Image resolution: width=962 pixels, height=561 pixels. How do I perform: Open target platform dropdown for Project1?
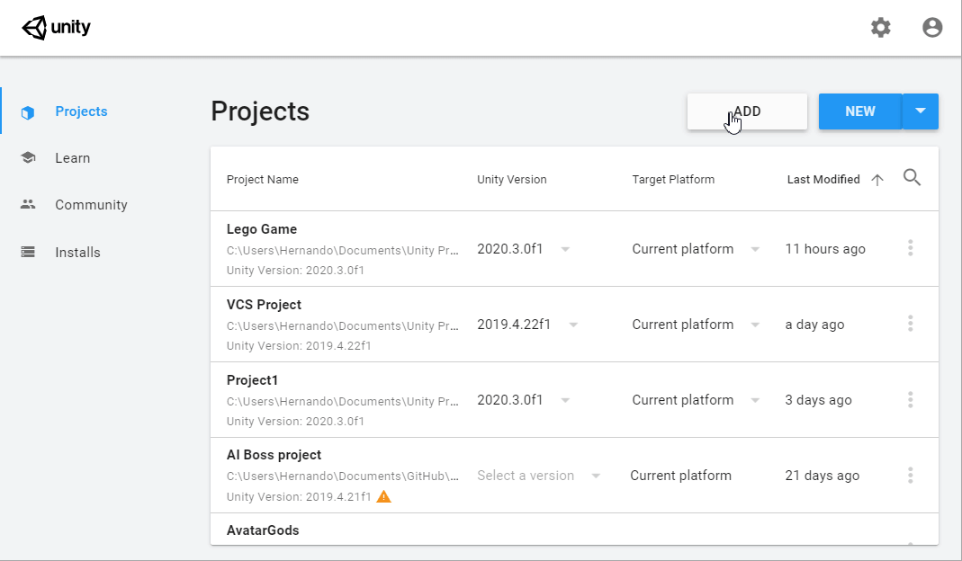[755, 400]
